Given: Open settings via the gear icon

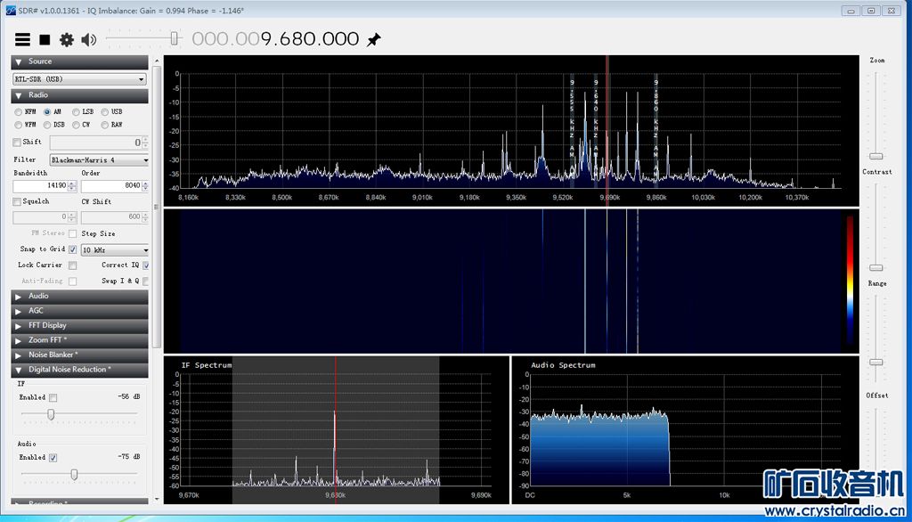Looking at the screenshot, I should tap(66, 39).
